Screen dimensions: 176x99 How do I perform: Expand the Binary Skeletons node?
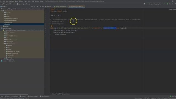click(x=3, y=32)
